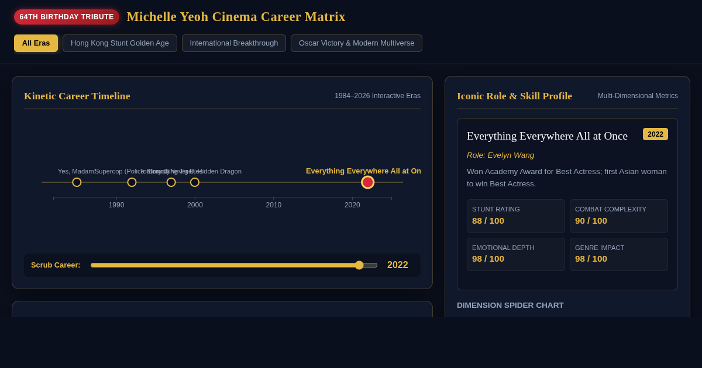Click the Multi-Dimensional Metrics label
702x368 pixels.
click(638, 96)
